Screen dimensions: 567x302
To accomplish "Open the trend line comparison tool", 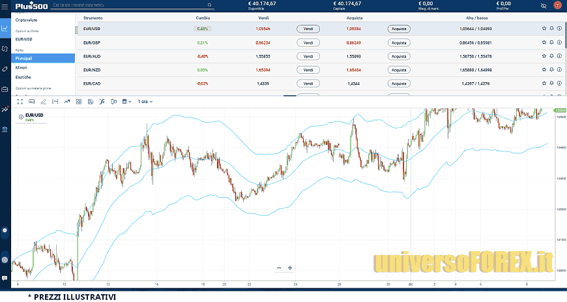I will [x=66, y=102].
